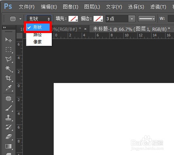
Task: Select the Eyedropper tool
Action: [8, 88]
